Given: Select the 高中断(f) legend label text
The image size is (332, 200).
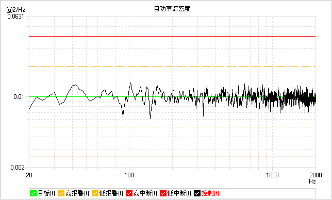Looking at the screenshot, I should tap(145, 193).
